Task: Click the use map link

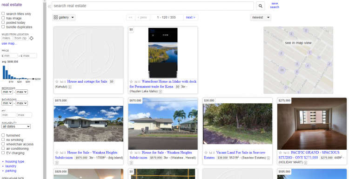Action: coord(9,43)
